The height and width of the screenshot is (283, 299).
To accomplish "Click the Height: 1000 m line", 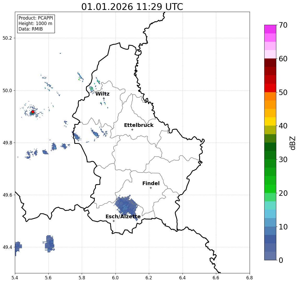I will pyautogui.click(x=35, y=23).
